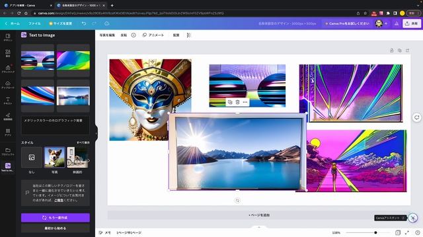The width and height of the screenshot is (423, 237).
Task: Duplicate the page with the copy icon
Action: coord(399,50)
